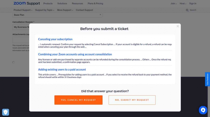Click the Sign In link
This screenshot has height=117, width=210.
click(193, 4)
